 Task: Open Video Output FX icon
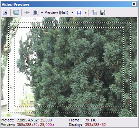tap(27, 12)
